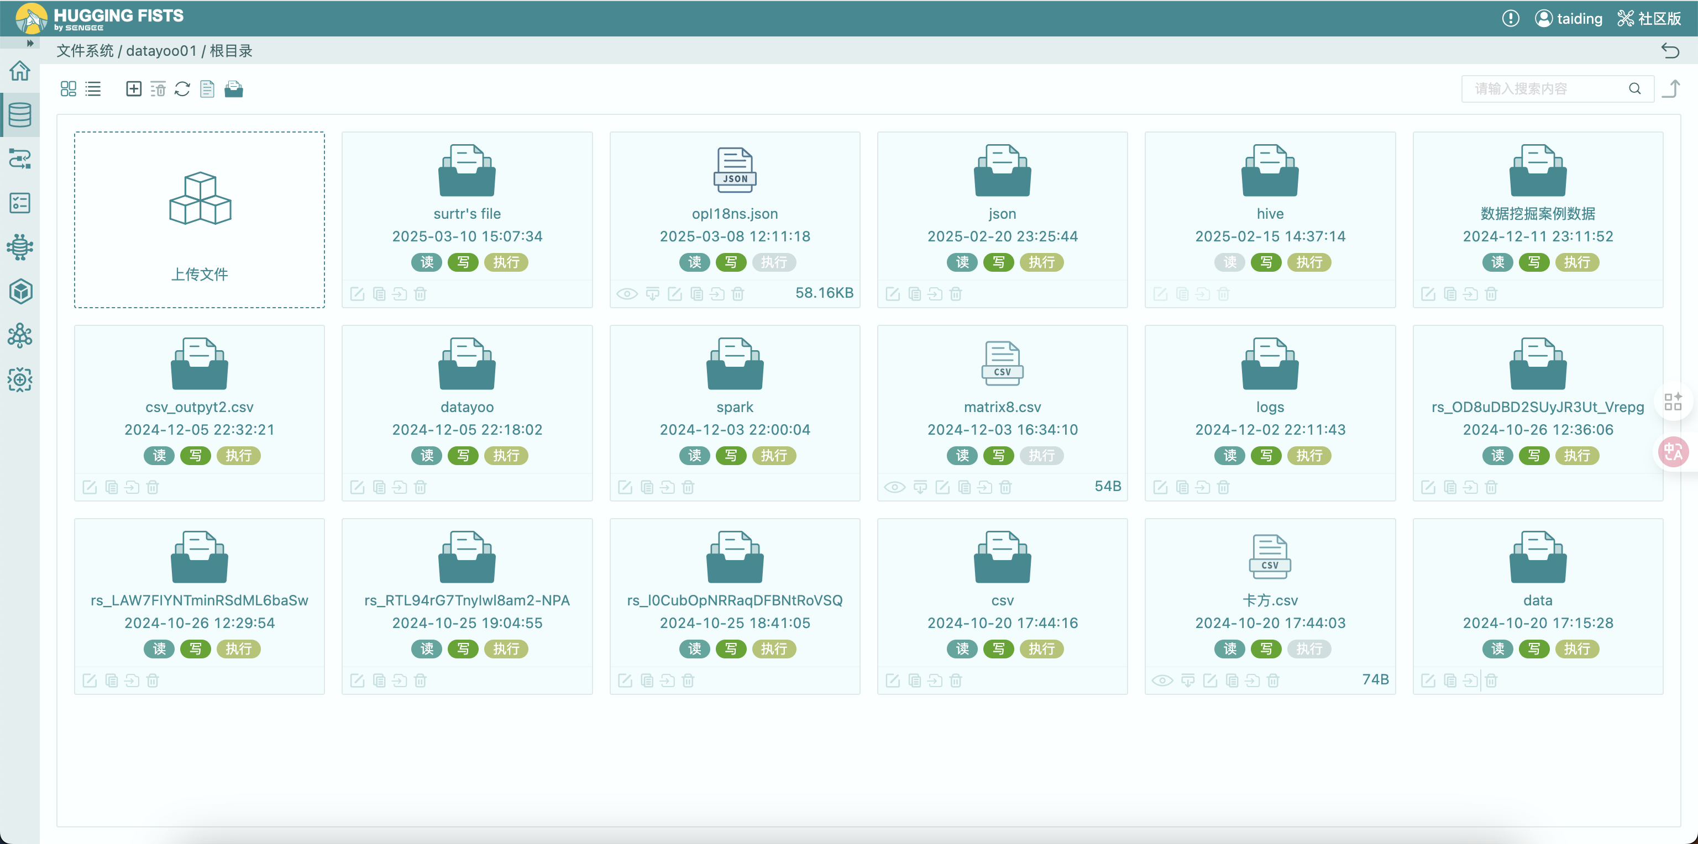Toggle execute permission on opl18ns.json
The image size is (1698, 844).
click(x=773, y=262)
